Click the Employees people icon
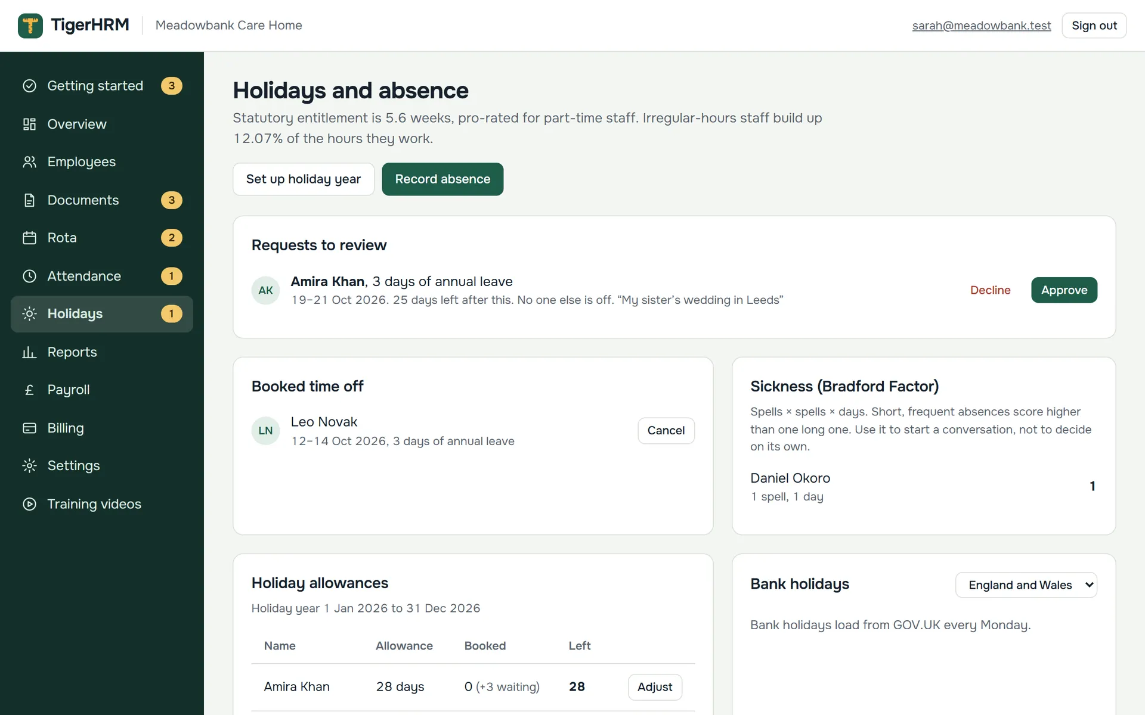 29,162
